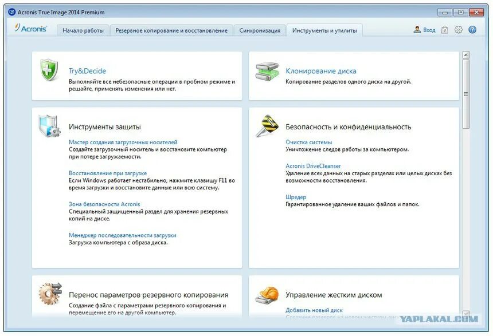Open the help question mark icon
The width and height of the screenshot is (493, 336).
click(x=472, y=30)
